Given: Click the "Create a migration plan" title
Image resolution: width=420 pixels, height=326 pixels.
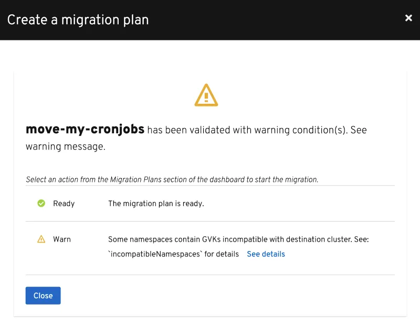Looking at the screenshot, I should 78,20.
